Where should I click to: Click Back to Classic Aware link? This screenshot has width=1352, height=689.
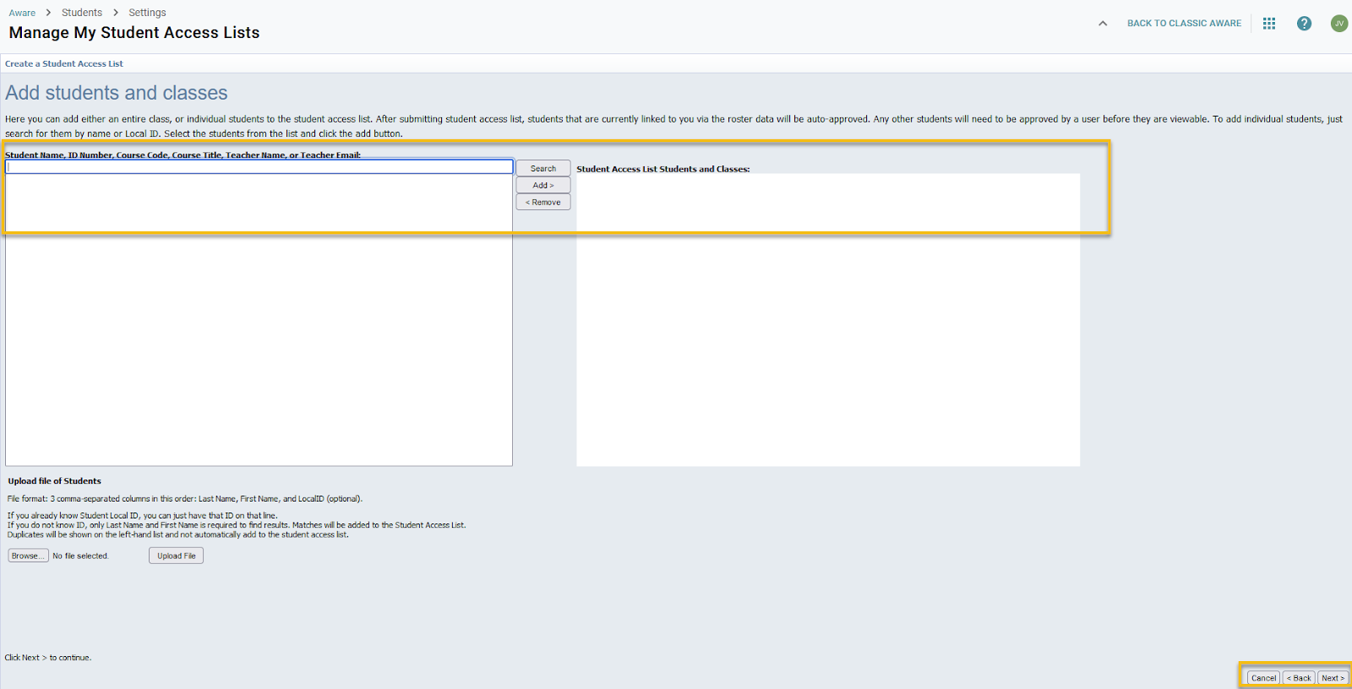pyautogui.click(x=1184, y=24)
